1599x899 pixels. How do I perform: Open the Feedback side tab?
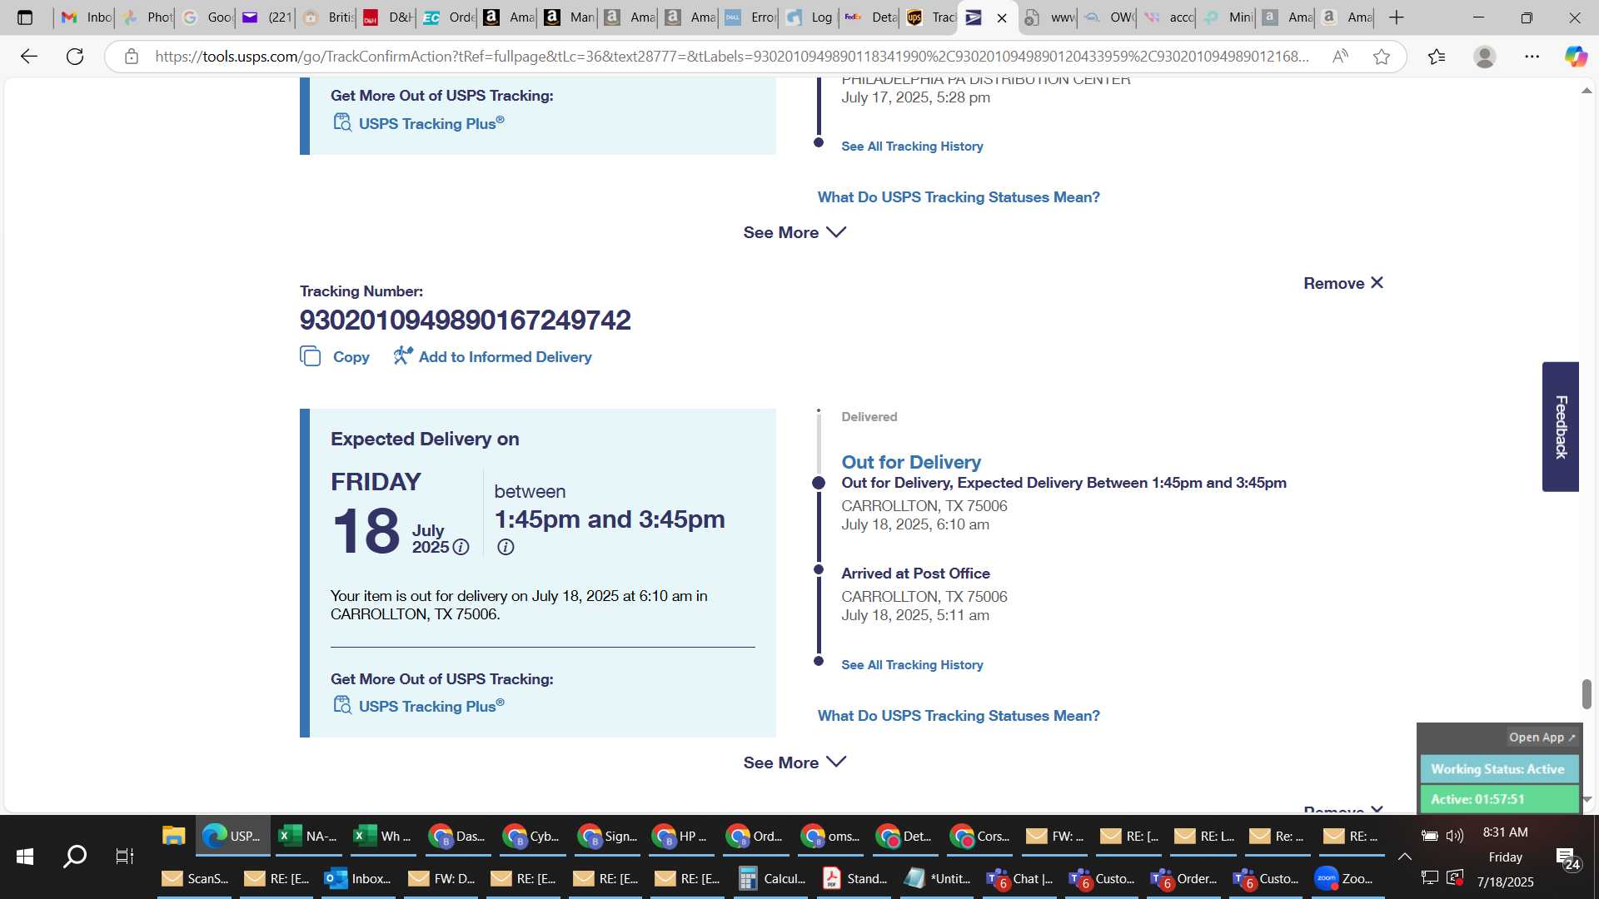pos(1561,426)
